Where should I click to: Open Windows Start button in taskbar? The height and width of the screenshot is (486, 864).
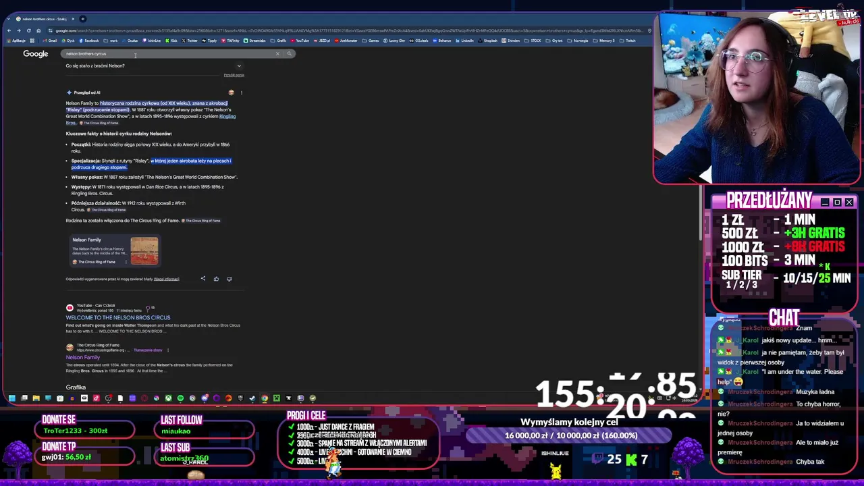(x=11, y=398)
